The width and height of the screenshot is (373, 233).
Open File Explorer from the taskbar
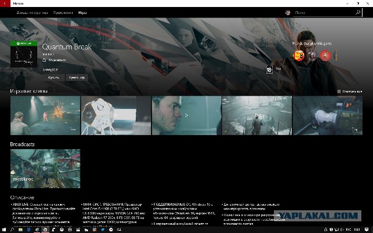pos(20,230)
